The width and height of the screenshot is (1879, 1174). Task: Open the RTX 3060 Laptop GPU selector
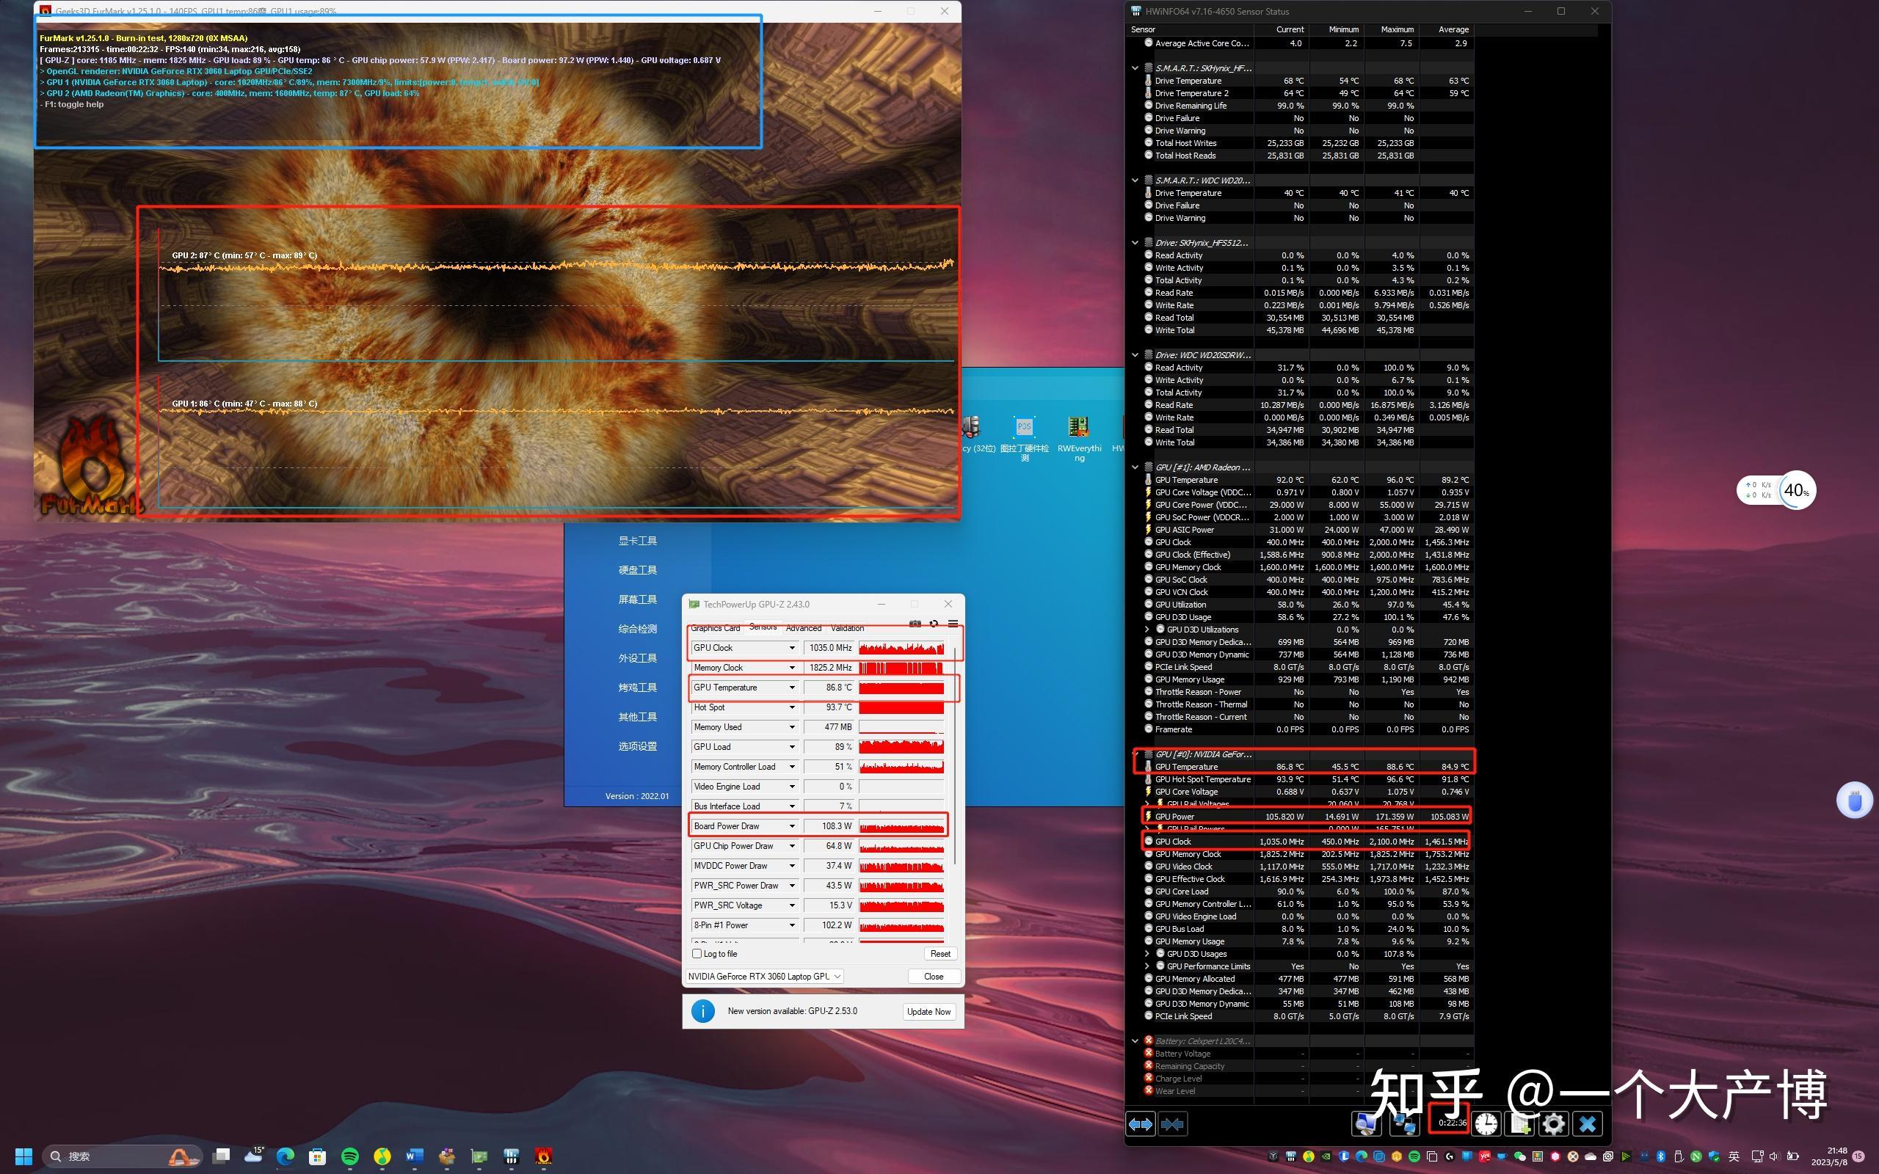pos(765,976)
